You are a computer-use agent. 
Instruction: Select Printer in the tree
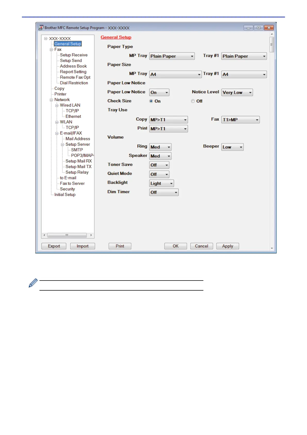[60, 94]
